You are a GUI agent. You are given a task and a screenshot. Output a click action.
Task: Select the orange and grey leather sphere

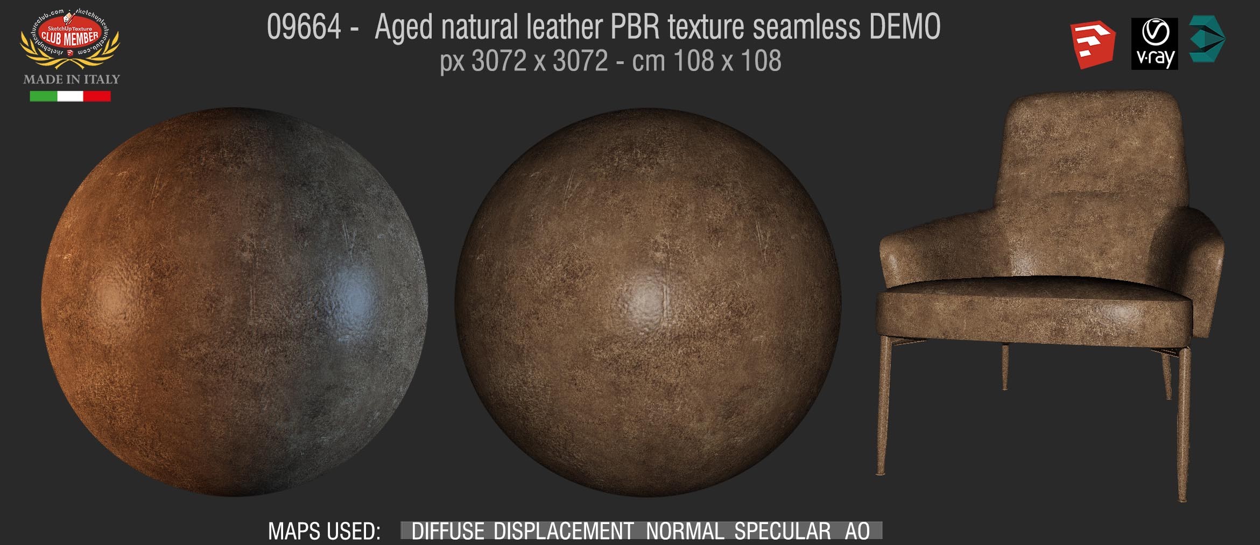point(235,301)
